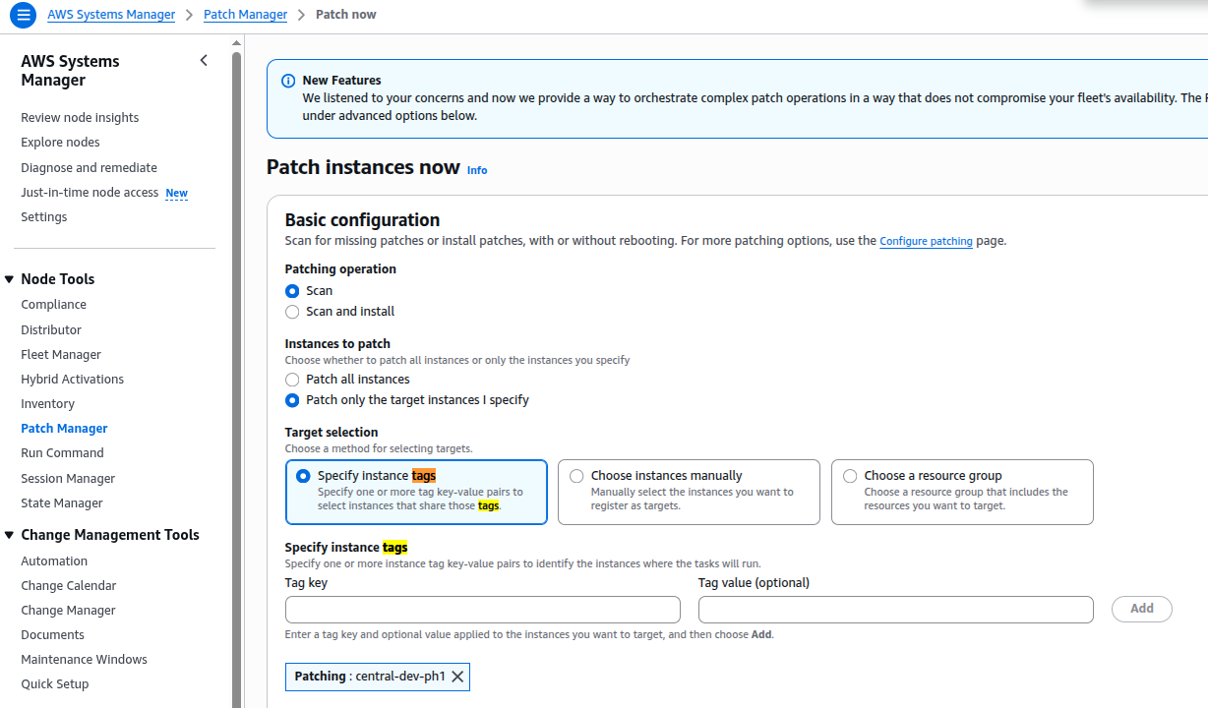The width and height of the screenshot is (1208, 708).
Task: Select Choose instances manually tile
Action: 689,492
